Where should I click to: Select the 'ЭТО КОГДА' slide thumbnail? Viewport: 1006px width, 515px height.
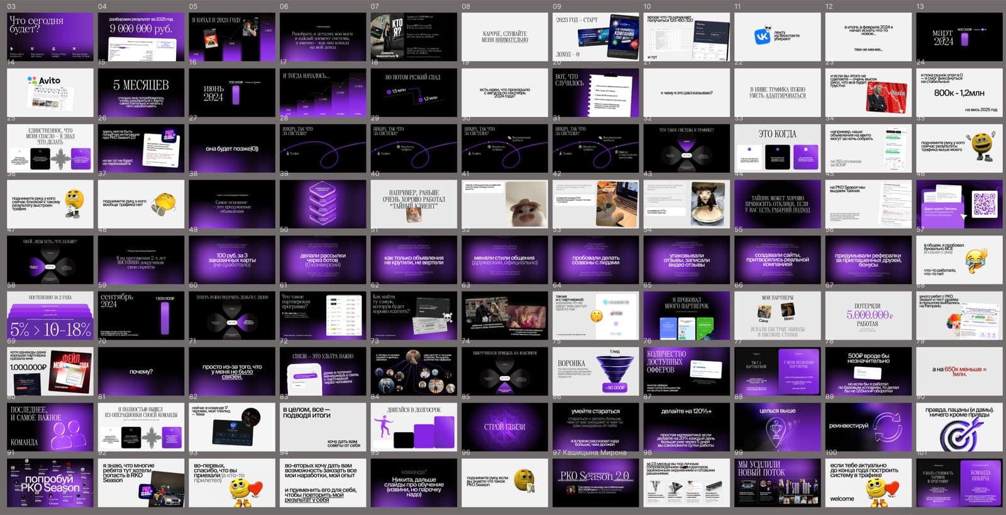[778, 148]
